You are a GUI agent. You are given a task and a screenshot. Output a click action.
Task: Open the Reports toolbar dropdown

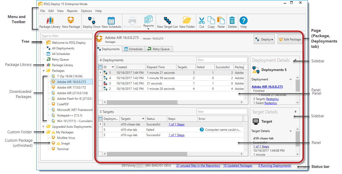(148, 22)
